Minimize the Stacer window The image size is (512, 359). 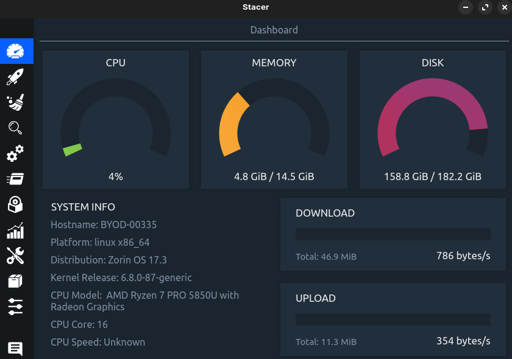tap(466, 7)
